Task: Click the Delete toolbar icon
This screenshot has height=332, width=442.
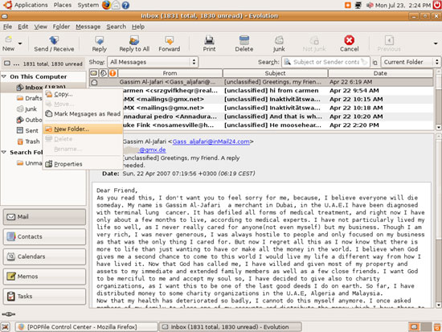Action: point(244,40)
